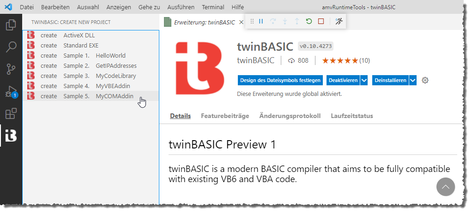Switch to the Details tab

tap(180, 116)
